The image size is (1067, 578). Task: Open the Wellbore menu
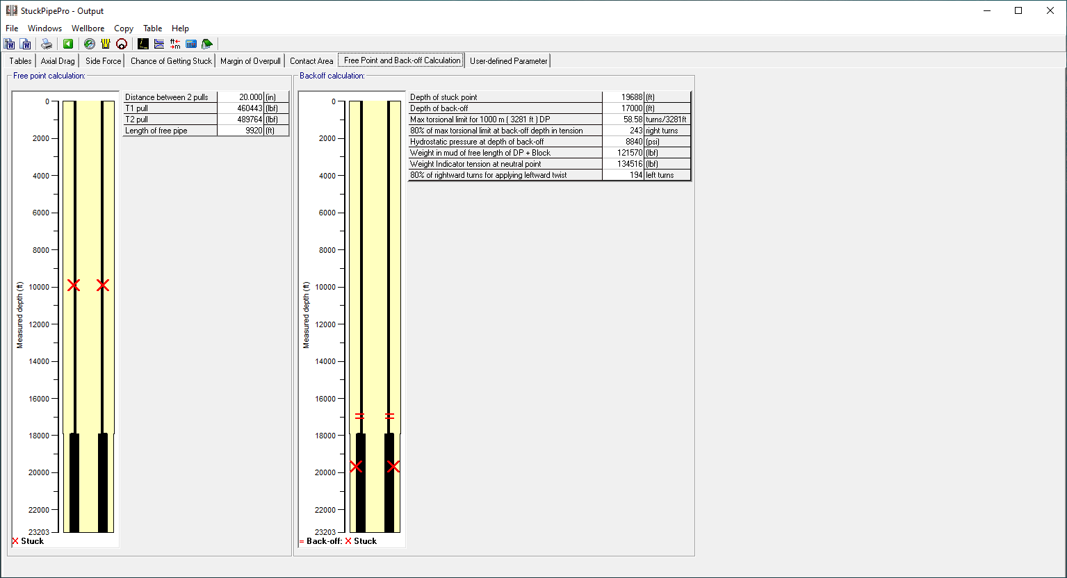pyautogui.click(x=88, y=28)
